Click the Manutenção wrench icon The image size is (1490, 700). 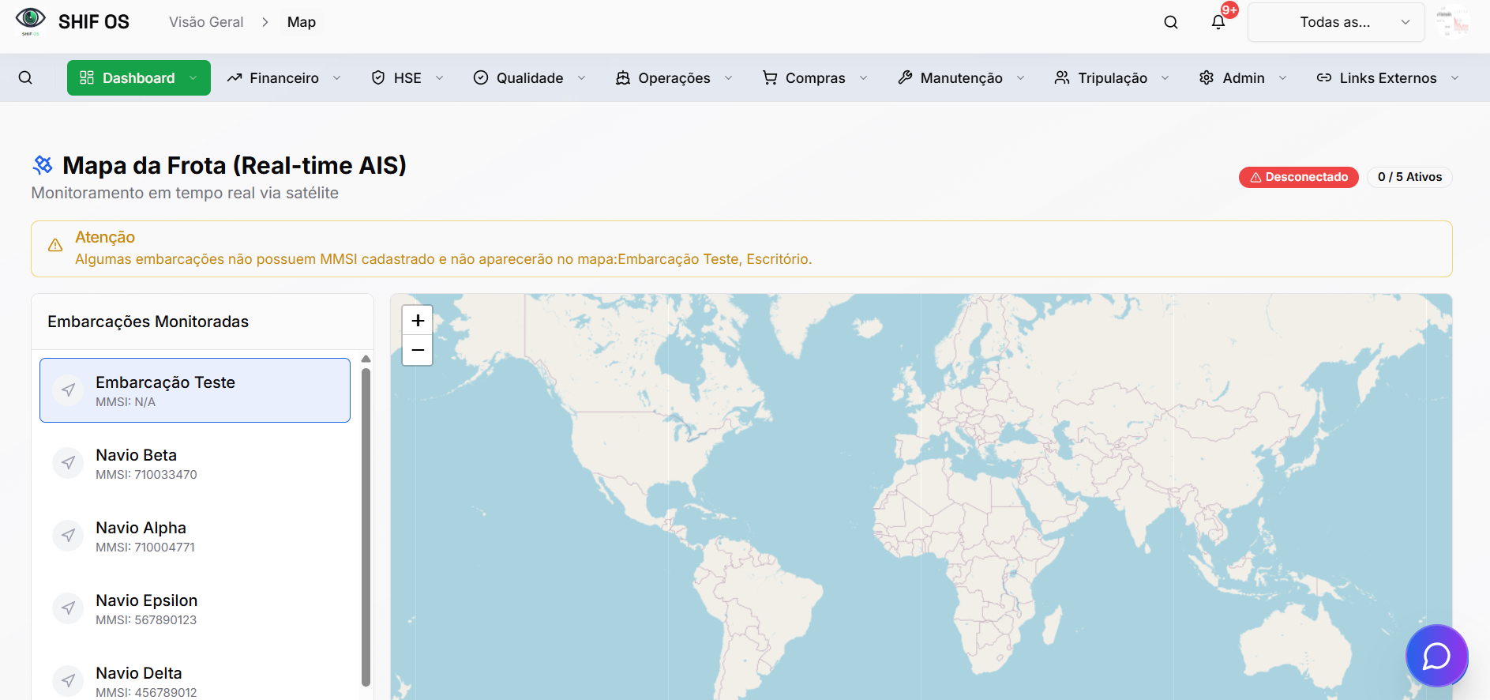[905, 77]
